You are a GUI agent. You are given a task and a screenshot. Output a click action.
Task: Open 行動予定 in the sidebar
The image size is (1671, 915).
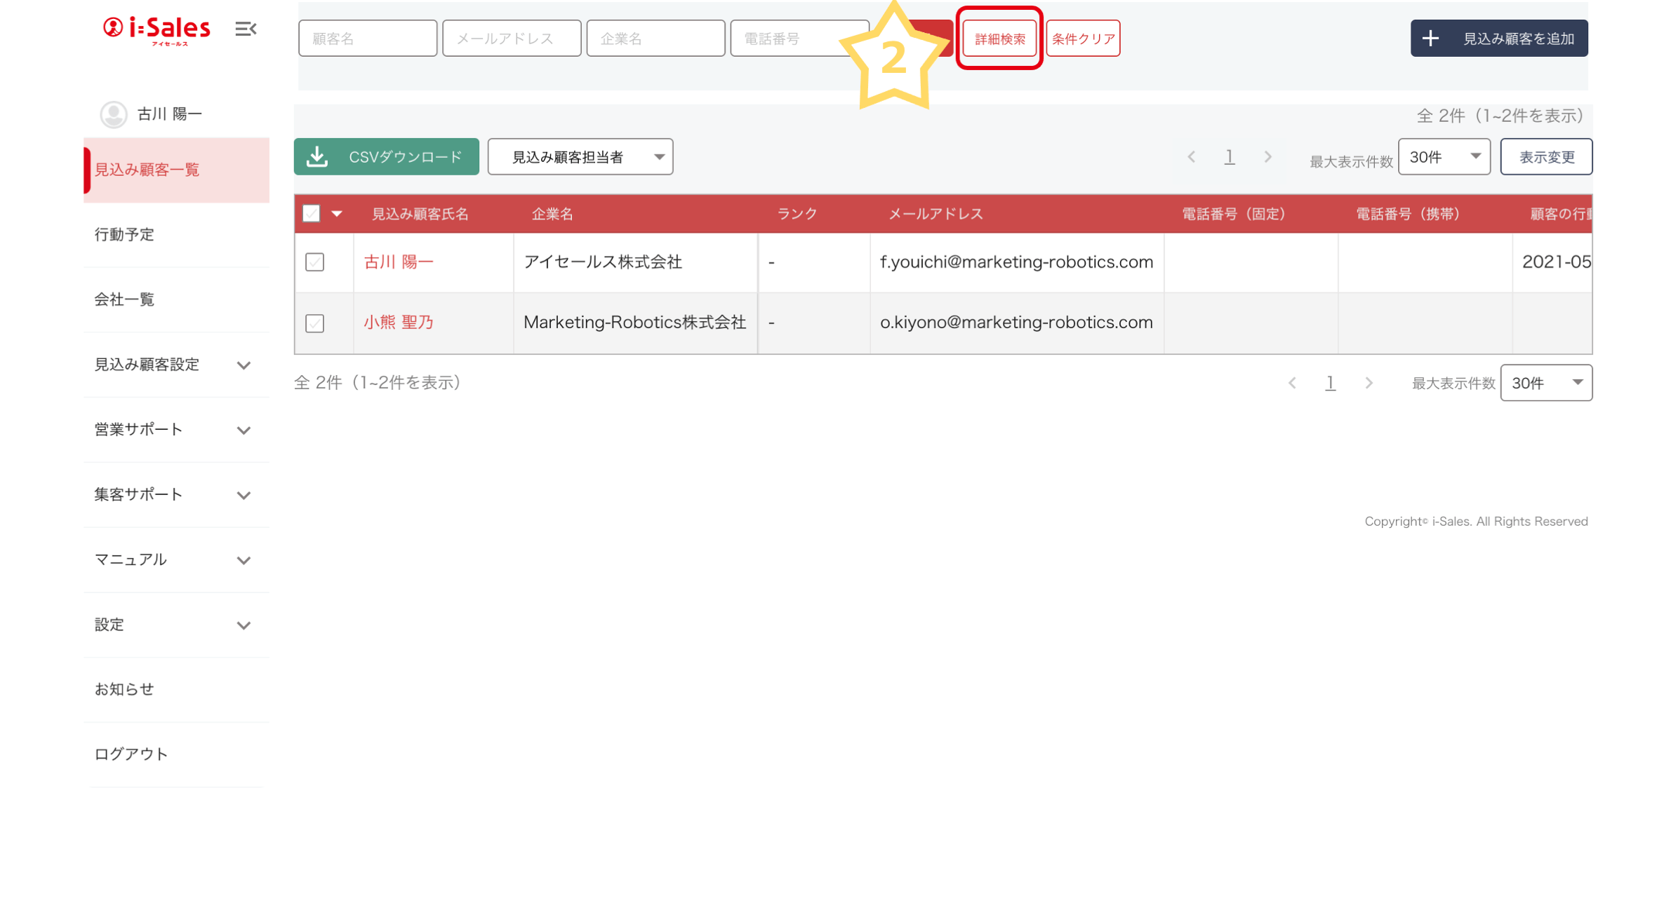(x=125, y=234)
